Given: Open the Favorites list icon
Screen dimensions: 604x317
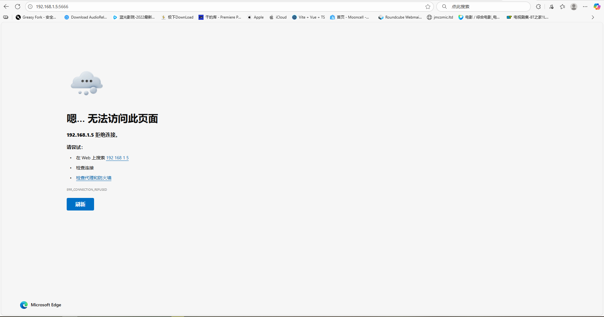Looking at the screenshot, I should point(563,7).
